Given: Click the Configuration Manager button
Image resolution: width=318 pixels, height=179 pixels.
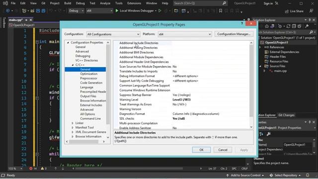Looking at the screenshot, I should point(234,34).
